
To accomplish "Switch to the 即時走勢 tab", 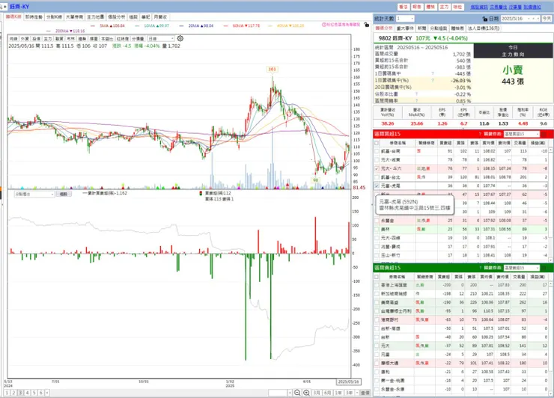I will (34, 17).
